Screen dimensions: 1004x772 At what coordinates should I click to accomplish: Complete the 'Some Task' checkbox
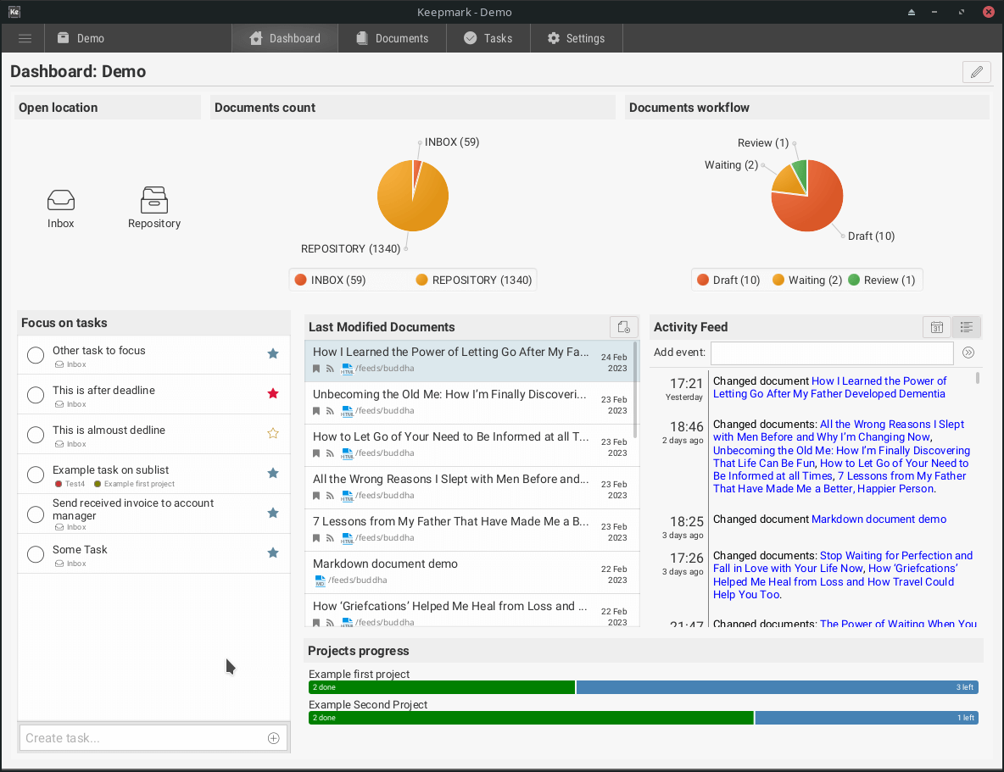pyautogui.click(x=36, y=554)
